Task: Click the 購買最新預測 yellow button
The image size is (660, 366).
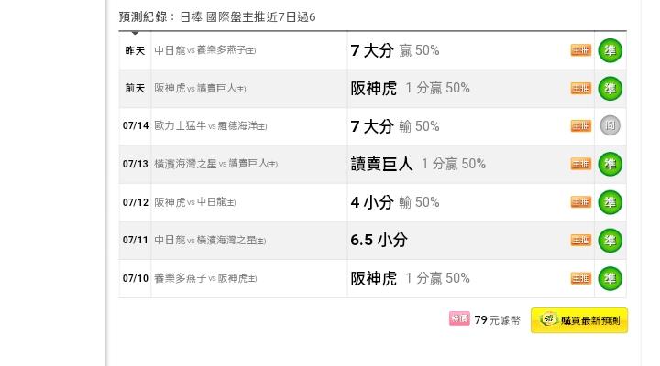Action: pyautogui.click(x=579, y=320)
